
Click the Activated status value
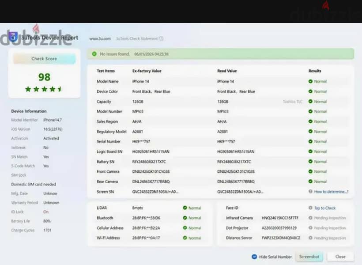click(x=51, y=138)
